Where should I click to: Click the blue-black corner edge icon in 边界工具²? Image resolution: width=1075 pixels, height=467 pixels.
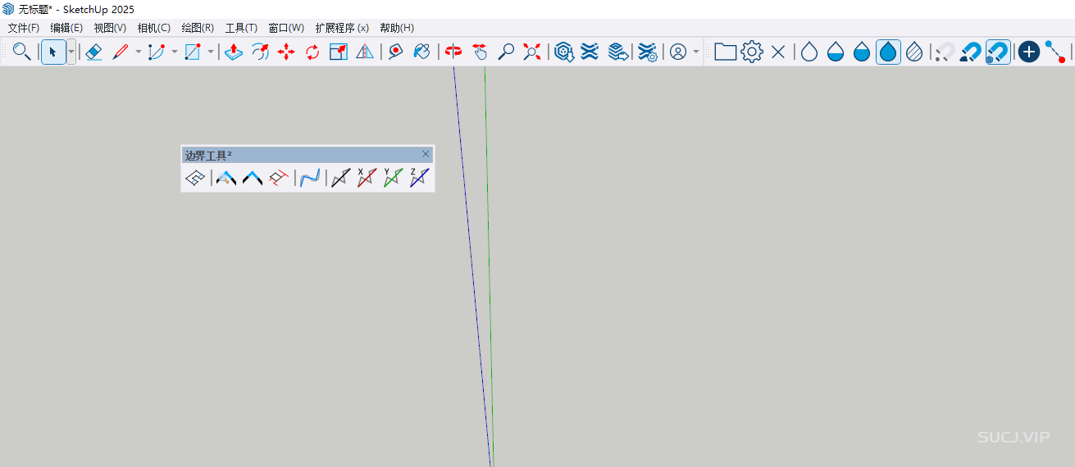pyautogui.click(x=252, y=178)
